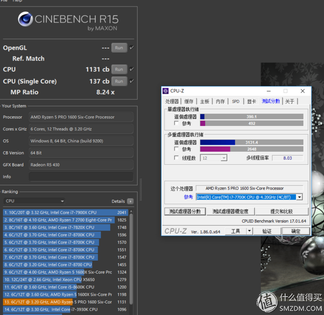Expand the reference processor i7-7700K dropdown
This screenshot has width=324, height=315.
299,197
